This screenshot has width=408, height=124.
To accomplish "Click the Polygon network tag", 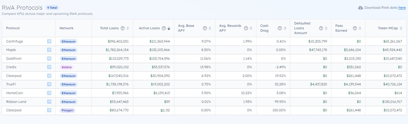I will point(67,110).
